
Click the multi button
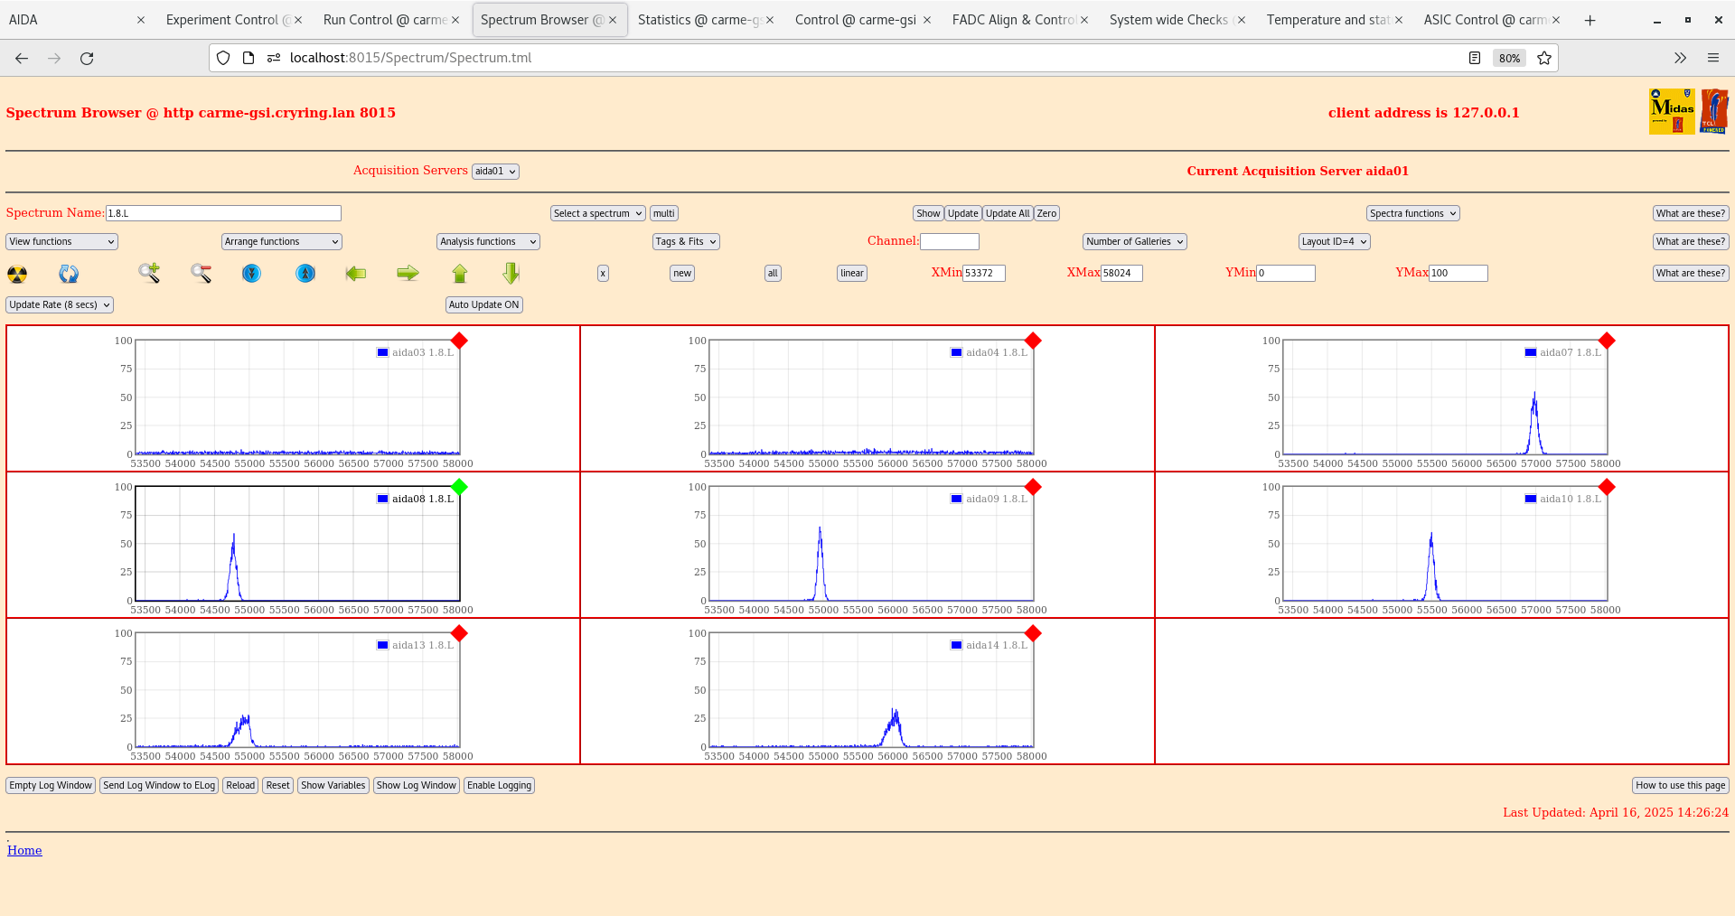[x=664, y=213]
